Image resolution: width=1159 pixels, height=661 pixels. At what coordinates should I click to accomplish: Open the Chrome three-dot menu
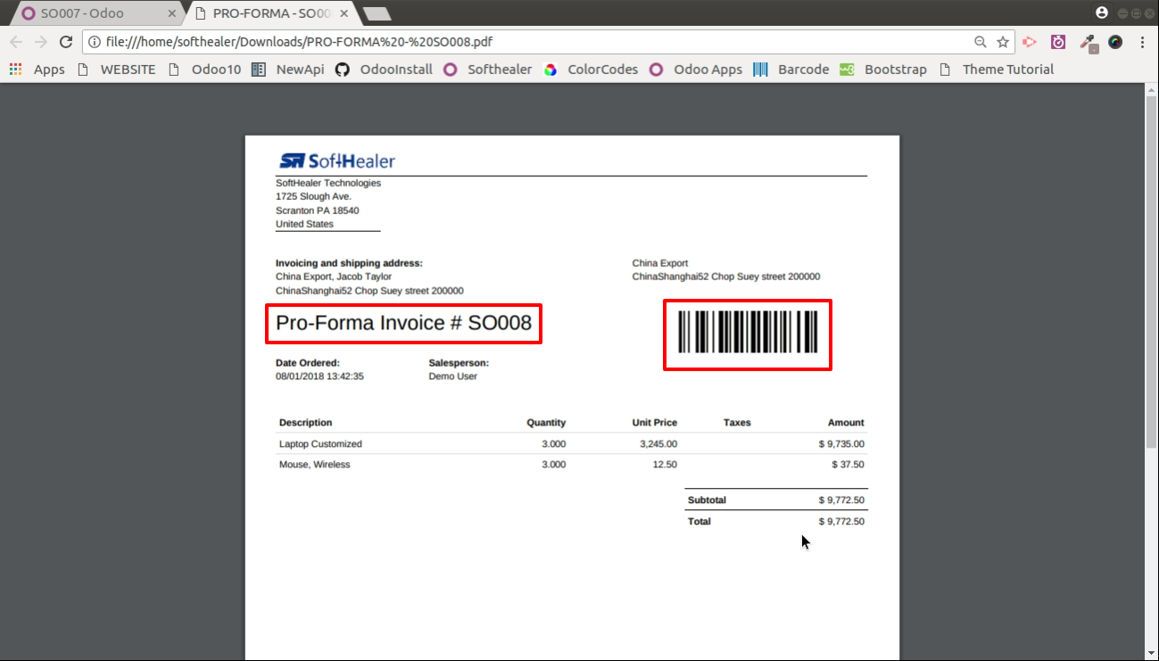coord(1141,42)
